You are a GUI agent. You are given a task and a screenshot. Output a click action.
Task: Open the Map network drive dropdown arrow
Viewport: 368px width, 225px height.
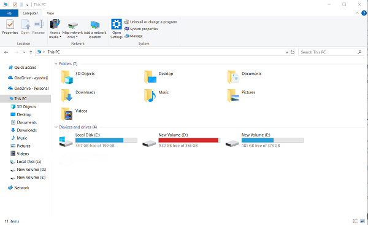[x=77, y=37]
